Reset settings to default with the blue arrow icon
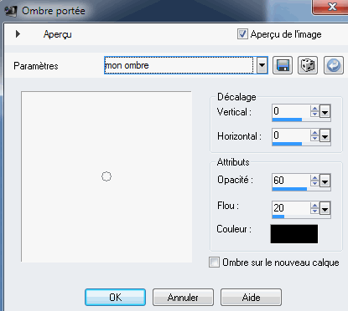 pos(334,65)
